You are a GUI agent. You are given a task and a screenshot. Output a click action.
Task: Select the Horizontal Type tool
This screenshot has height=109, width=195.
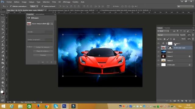pyautogui.click(x=3, y=71)
